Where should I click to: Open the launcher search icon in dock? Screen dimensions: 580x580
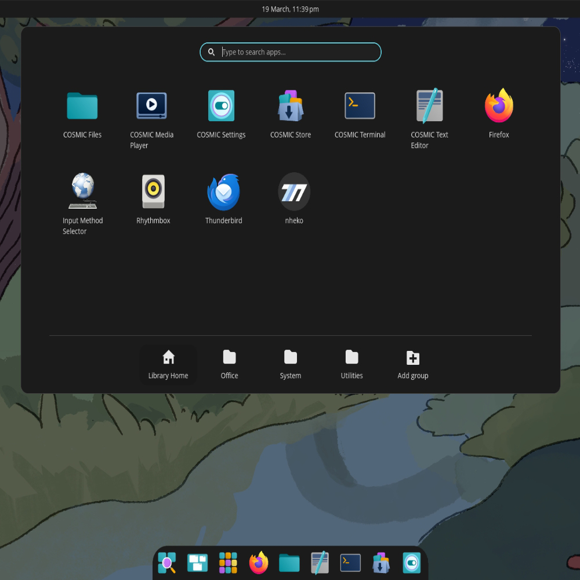(167, 563)
